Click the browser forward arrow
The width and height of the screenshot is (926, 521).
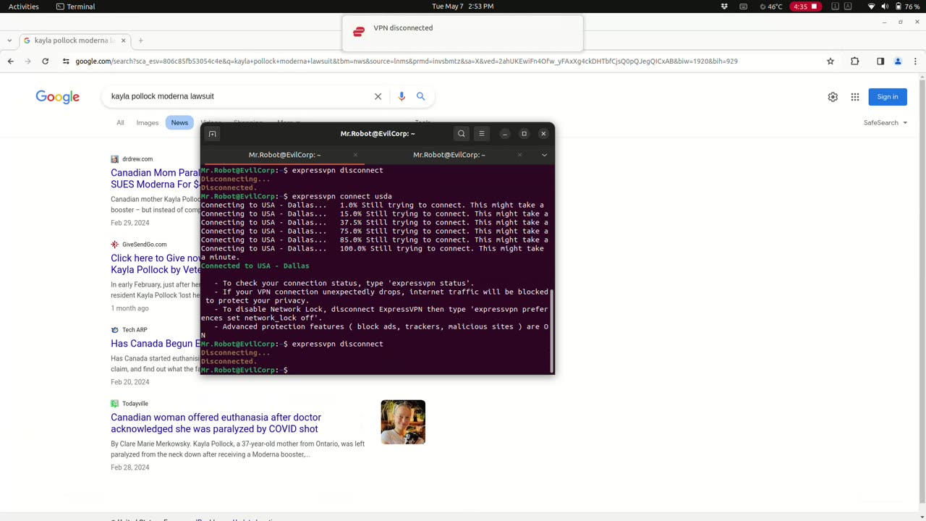coord(28,62)
